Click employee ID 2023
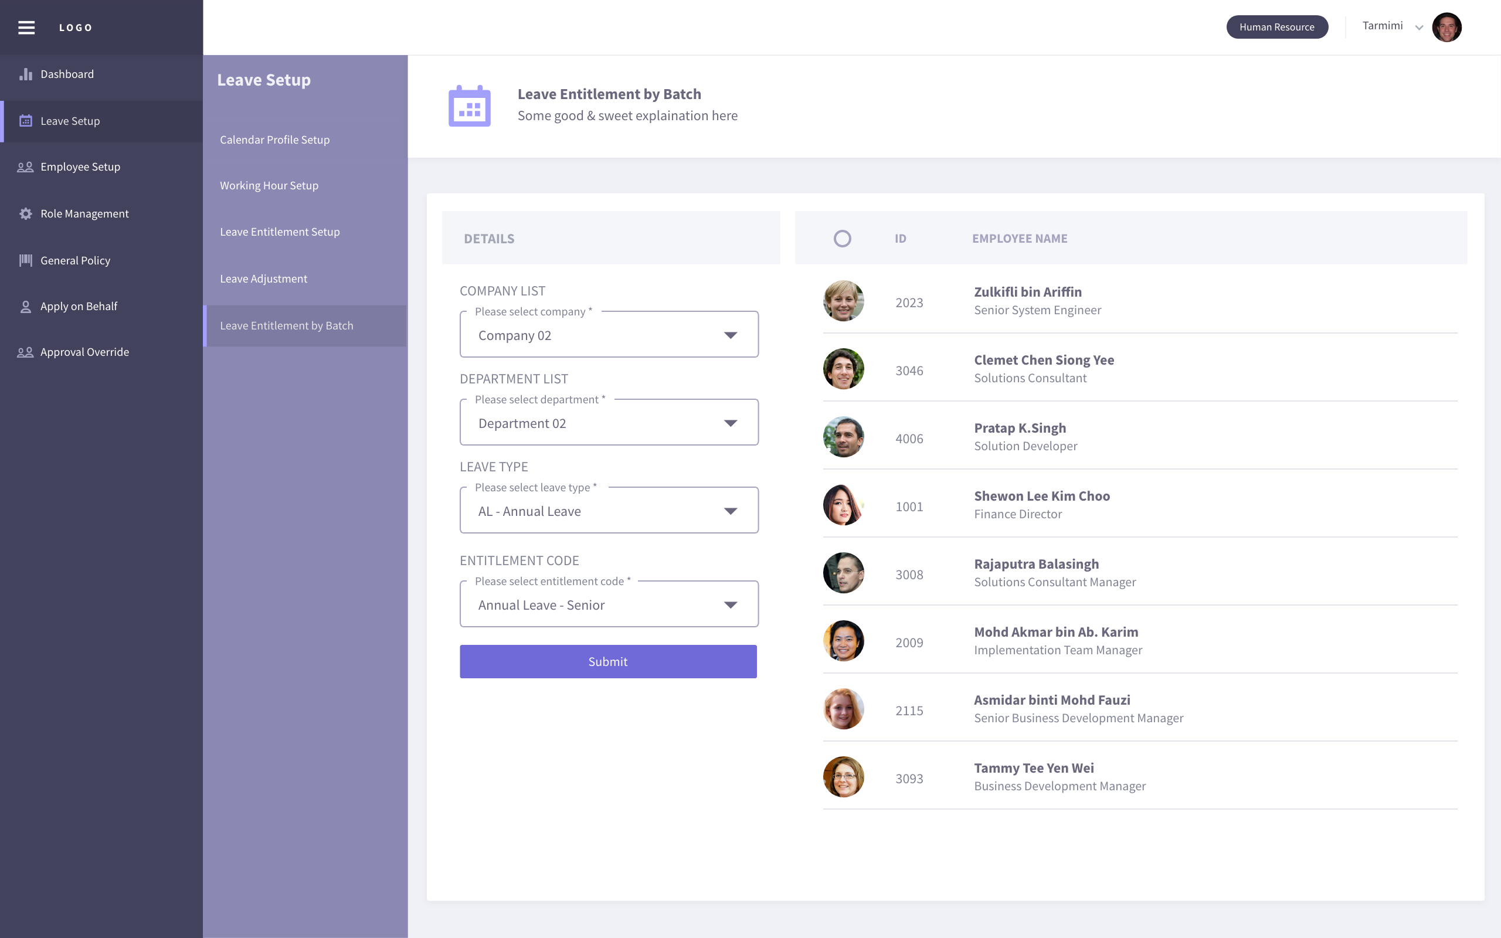This screenshot has width=1501, height=938. point(909,303)
